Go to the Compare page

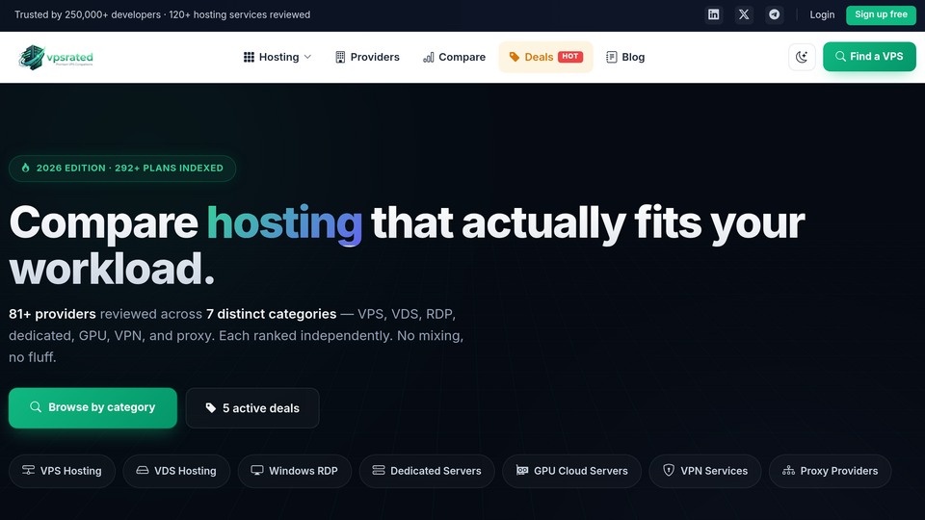point(454,57)
